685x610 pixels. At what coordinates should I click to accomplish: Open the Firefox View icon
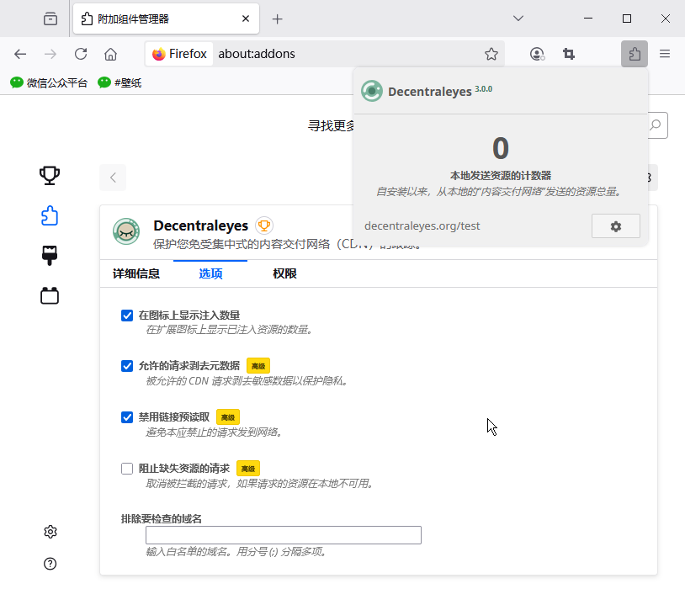tap(50, 19)
